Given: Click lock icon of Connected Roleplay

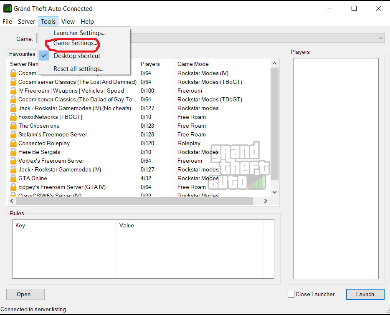Looking at the screenshot, I should (13, 144).
